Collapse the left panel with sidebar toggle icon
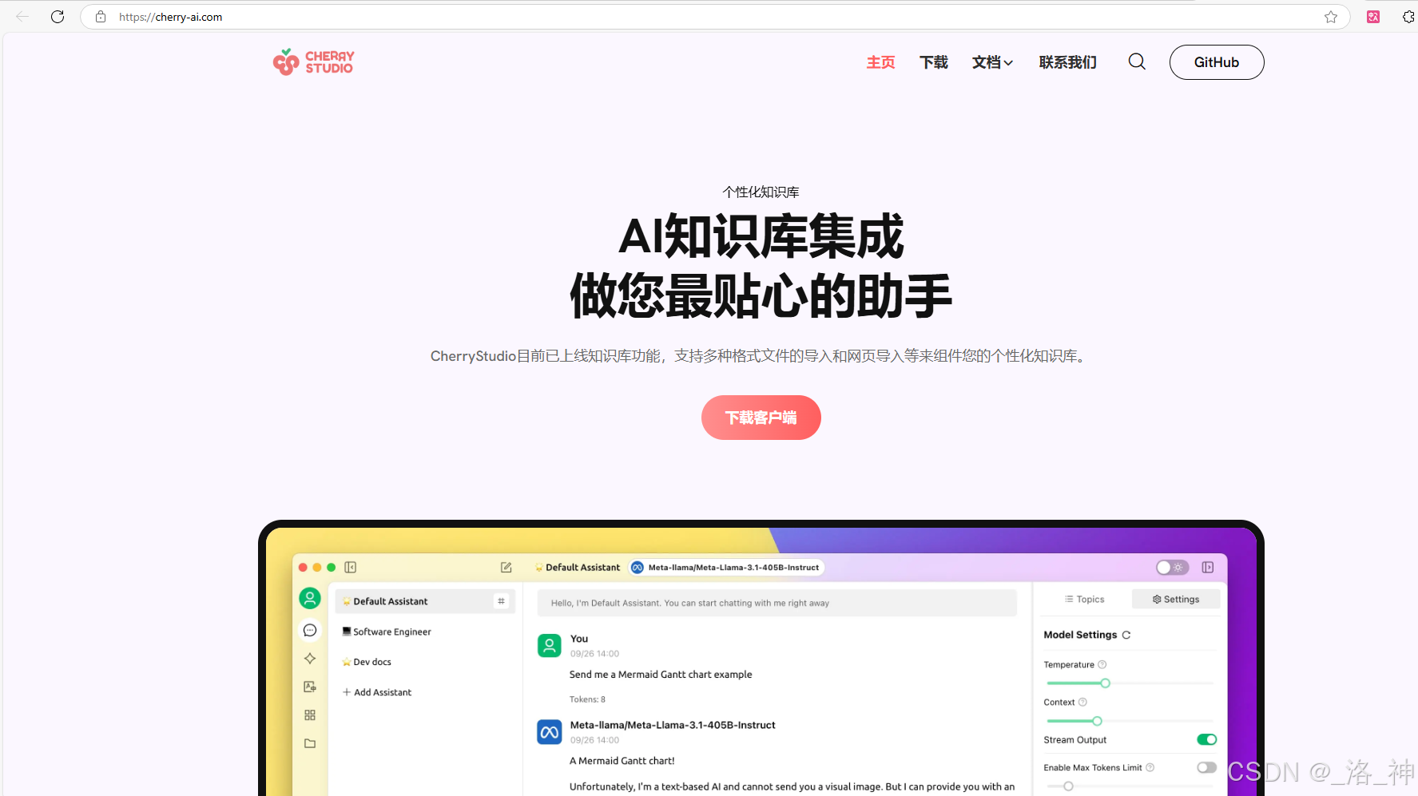Viewport: 1418px width, 796px height. [350, 567]
